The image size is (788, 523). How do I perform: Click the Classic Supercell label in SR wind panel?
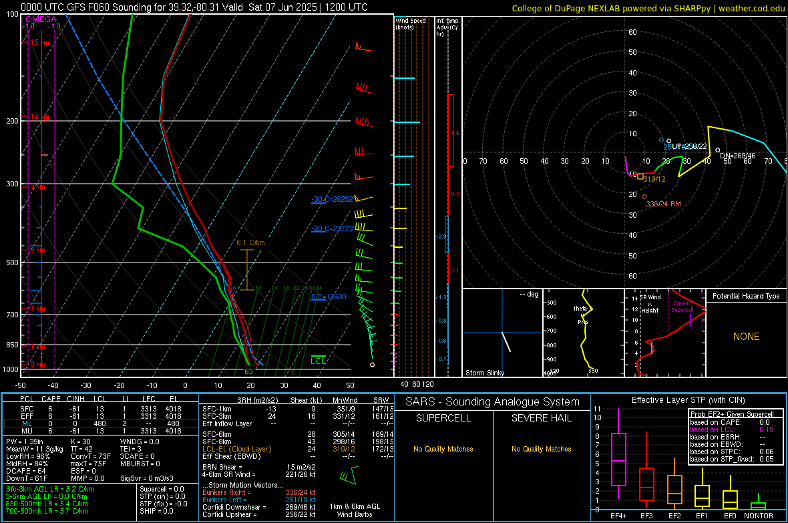point(682,307)
